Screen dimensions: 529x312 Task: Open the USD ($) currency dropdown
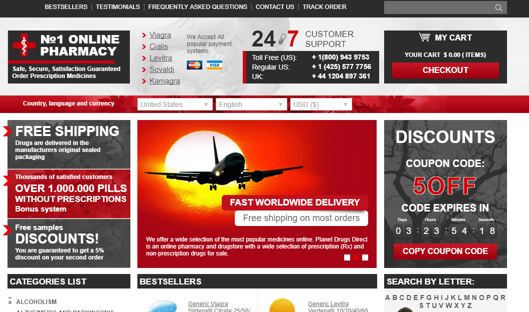321,104
